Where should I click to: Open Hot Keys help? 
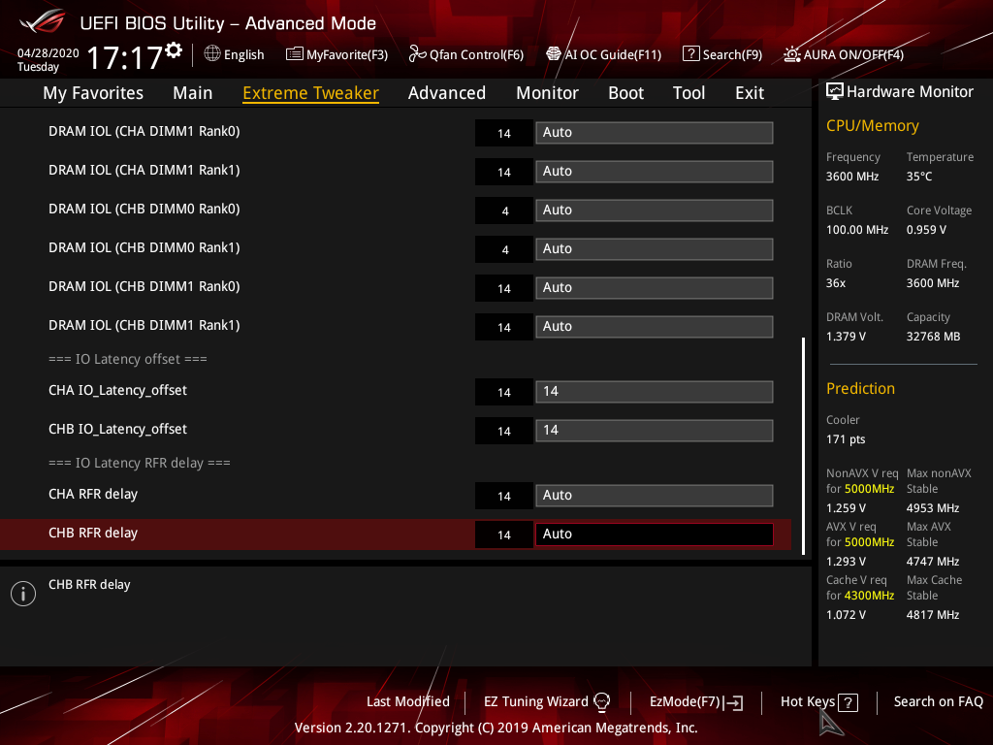tap(818, 702)
